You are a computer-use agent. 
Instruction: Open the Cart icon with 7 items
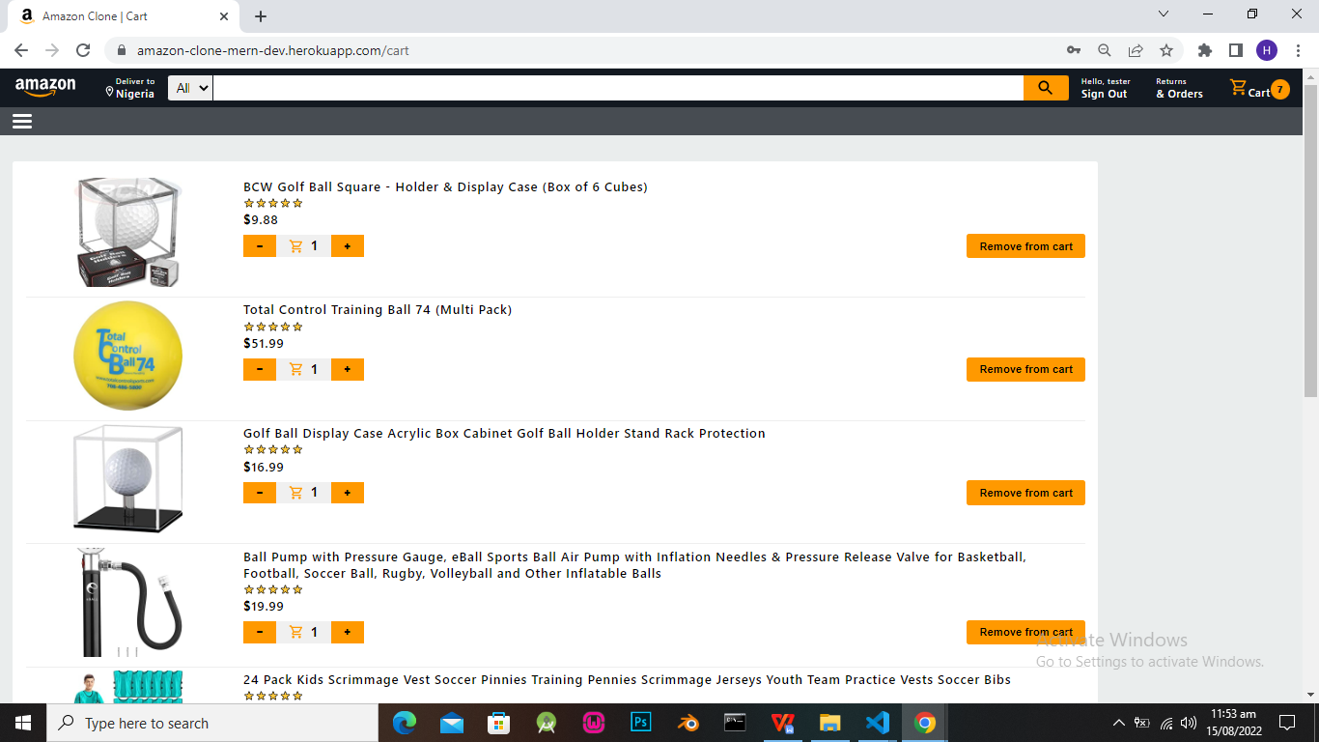tap(1259, 89)
